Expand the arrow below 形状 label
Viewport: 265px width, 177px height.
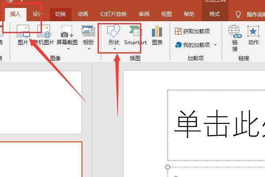point(114,49)
